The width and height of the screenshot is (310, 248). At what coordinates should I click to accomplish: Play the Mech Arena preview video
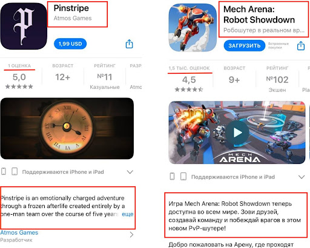pyautogui.click(x=237, y=132)
